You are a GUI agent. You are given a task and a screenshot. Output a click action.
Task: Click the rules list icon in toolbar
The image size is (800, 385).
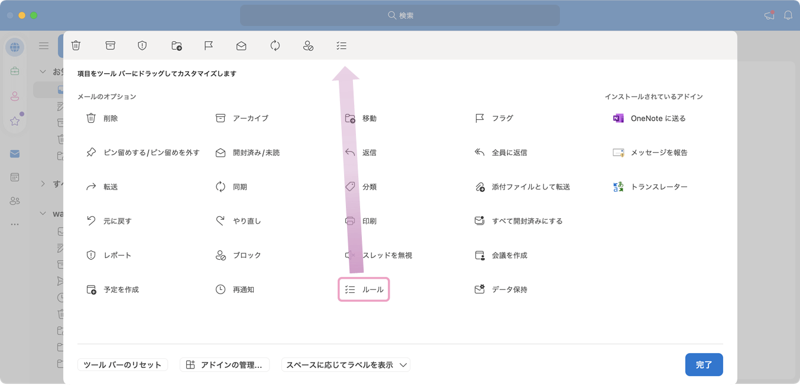[x=341, y=45]
